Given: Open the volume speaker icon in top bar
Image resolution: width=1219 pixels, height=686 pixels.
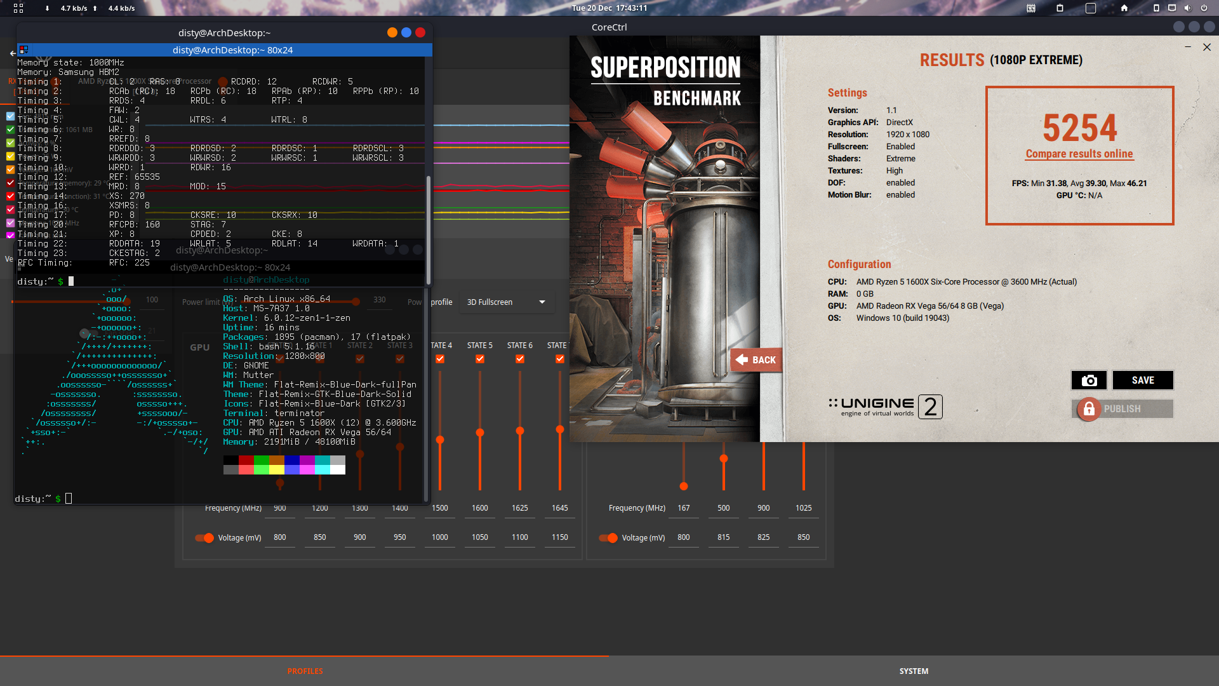Looking at the screenshot, I should click(x=1187, y=8).
